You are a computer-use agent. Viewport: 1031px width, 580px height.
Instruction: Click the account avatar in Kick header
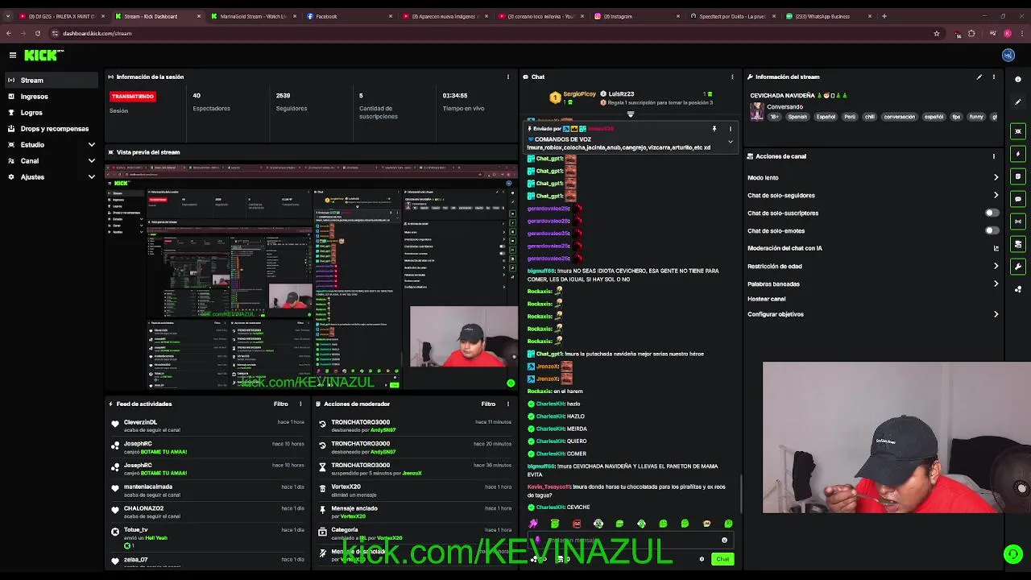pos(1008,55)
